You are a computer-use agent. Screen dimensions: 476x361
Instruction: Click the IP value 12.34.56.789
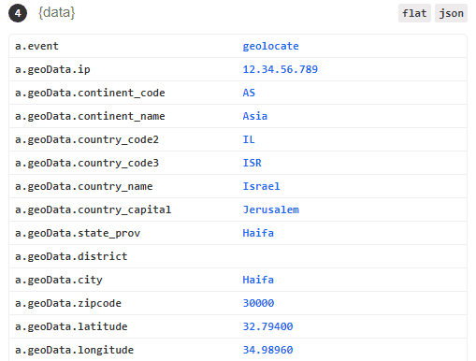pos(281,69)
